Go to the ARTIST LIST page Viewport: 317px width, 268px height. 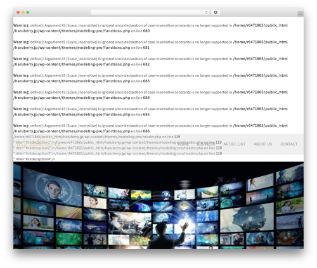point(235,144)
